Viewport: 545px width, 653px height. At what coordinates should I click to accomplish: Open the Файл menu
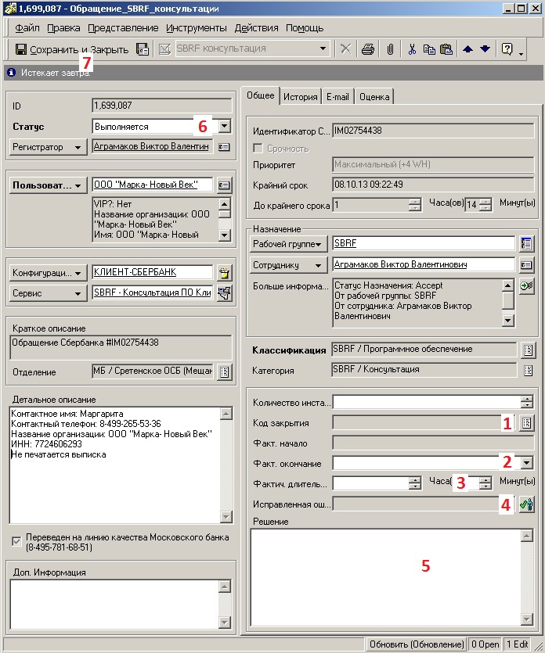(27, 28)
